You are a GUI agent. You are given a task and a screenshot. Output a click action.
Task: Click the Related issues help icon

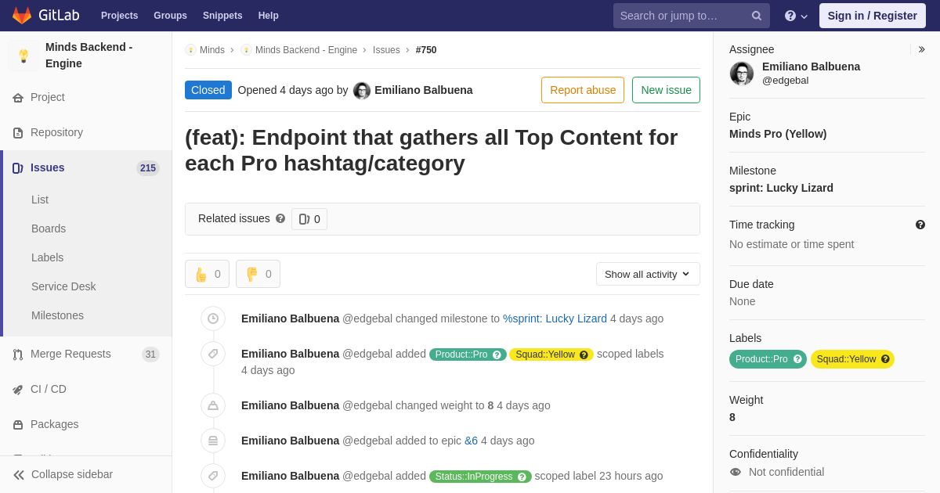pyautogui.click(x=280, y=219)
